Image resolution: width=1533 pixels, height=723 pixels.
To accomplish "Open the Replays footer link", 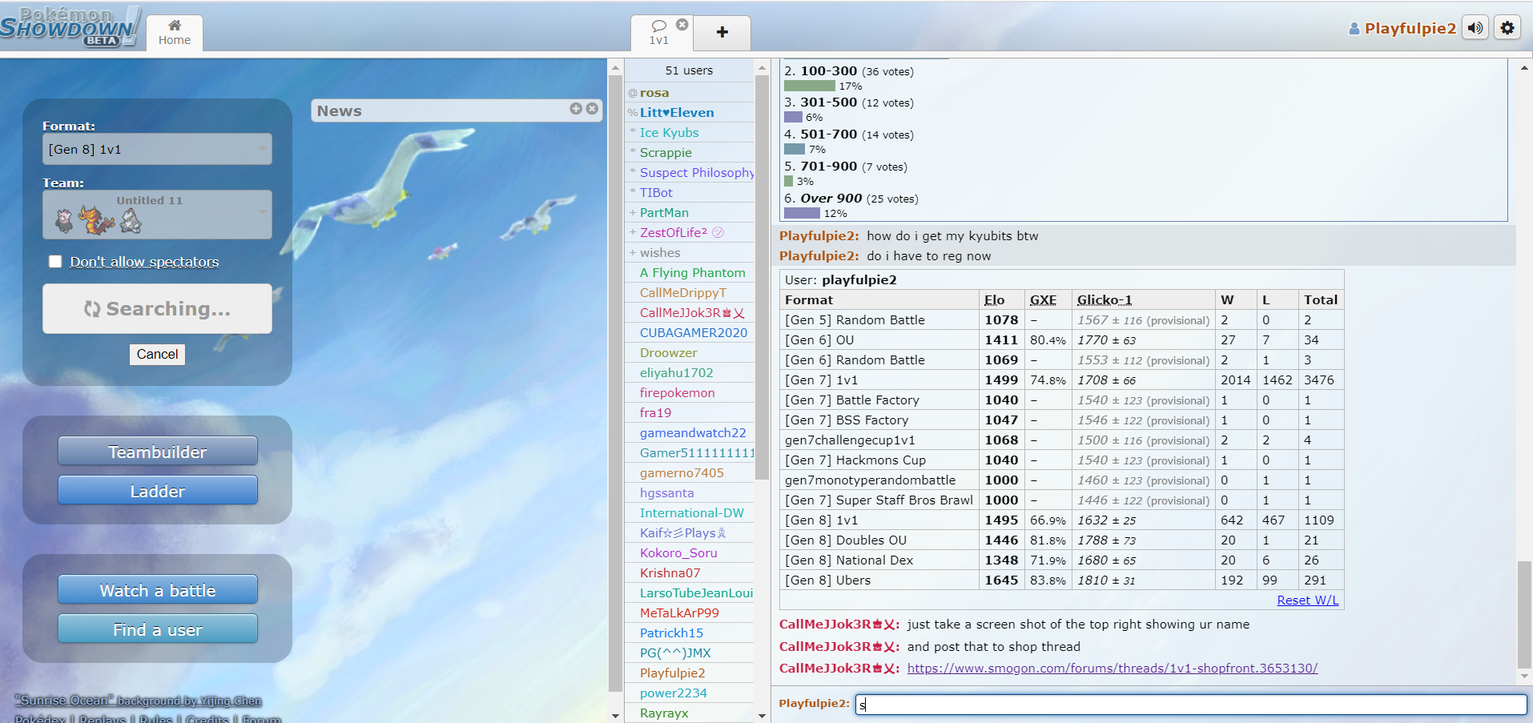I will pos(103,718).
